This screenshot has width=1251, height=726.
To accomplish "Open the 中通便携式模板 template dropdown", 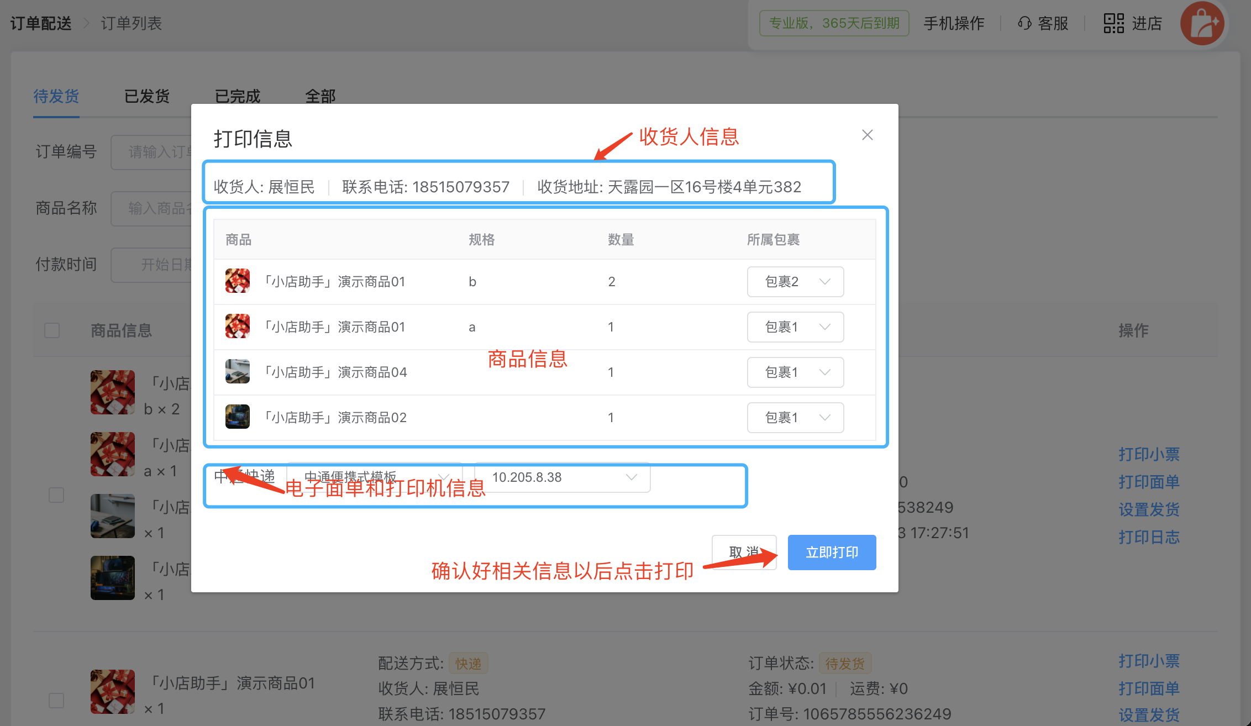I will pyautogui.click(x=375, y=477).
